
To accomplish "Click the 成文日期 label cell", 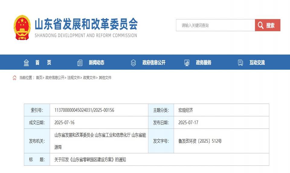I will [x=37, y=123].
